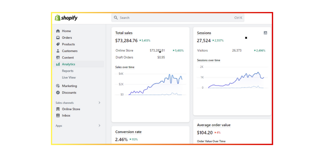Open Live View under Analytics
Screen dimensions: 324x157
click(x=69, y=78)
